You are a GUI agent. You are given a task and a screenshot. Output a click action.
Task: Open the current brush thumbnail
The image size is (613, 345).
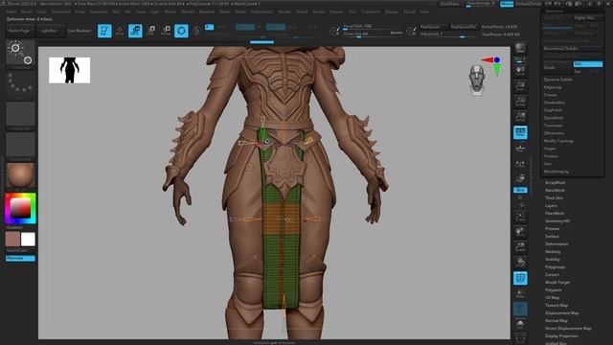20,54
